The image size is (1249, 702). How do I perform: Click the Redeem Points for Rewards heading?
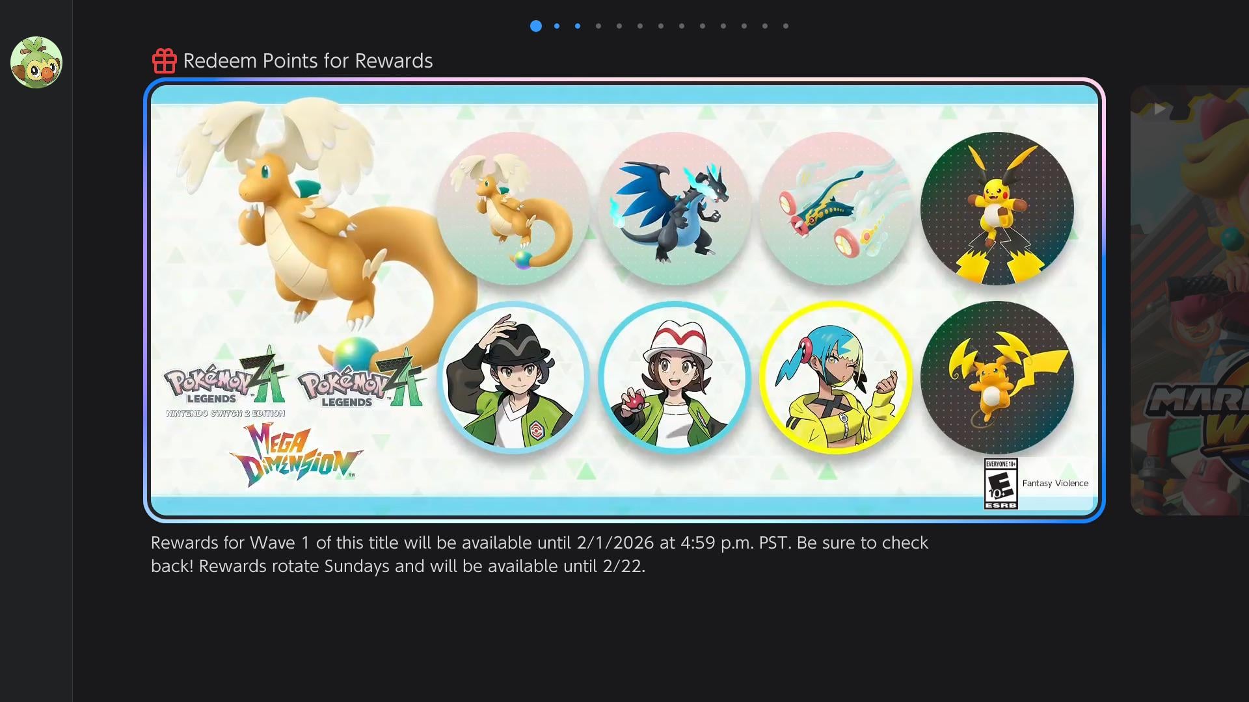(308, 60)
